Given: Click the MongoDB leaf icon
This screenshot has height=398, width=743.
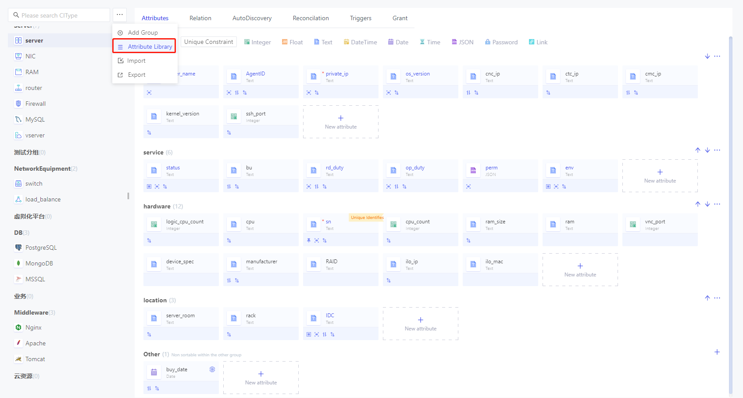Looking at the screenshot, I should [x=18, y=263].
